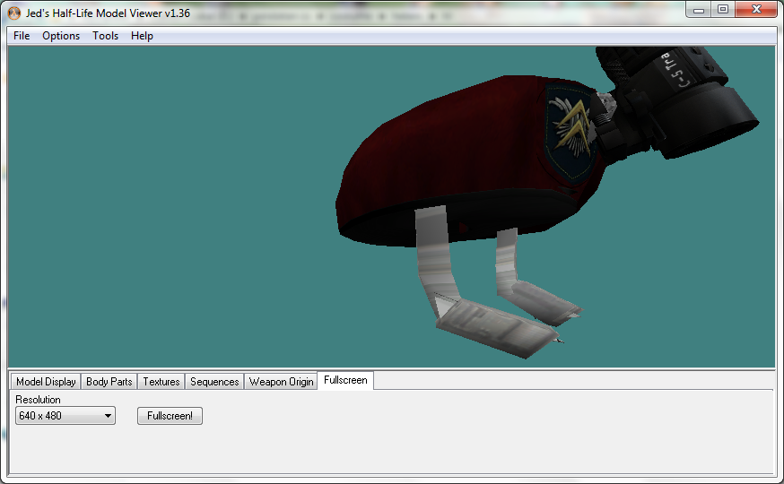The image size is (784, 484).
Task: Switch to the Sequences tab
Action: [x=214, y=382]
